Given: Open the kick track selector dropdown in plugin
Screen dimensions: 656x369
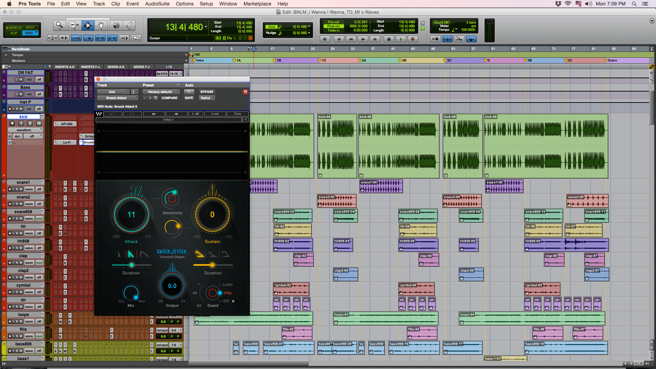Looking at the screenshot, I should coord(113,92).
